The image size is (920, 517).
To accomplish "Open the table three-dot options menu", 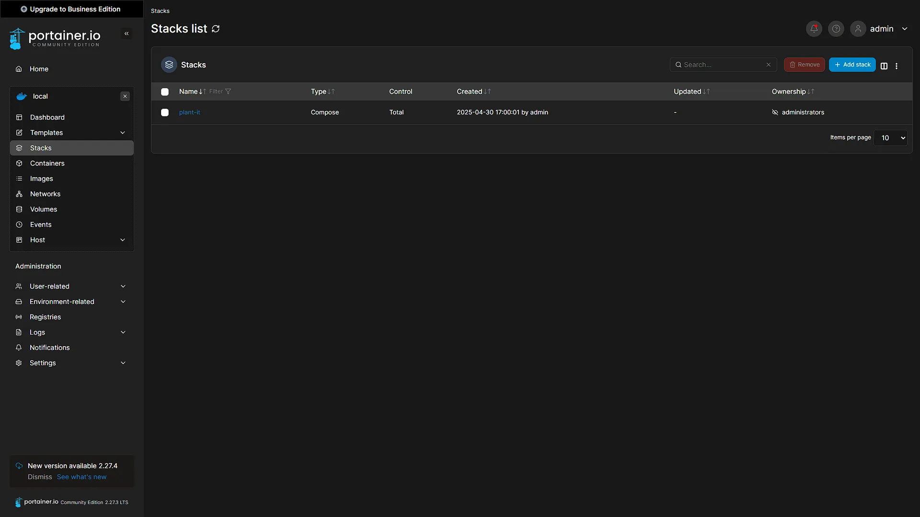I will 897,66.
